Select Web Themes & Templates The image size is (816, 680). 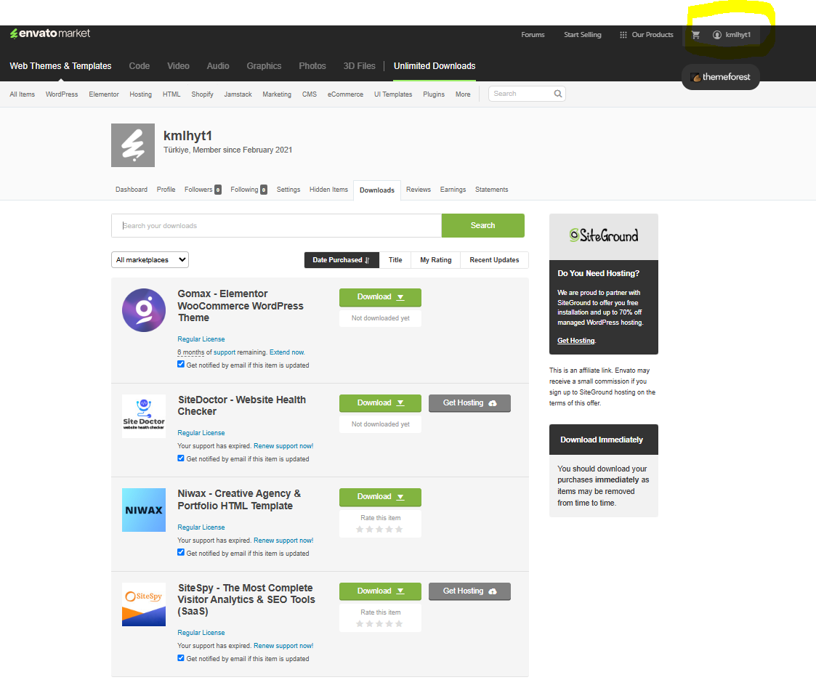pos(60,66)
